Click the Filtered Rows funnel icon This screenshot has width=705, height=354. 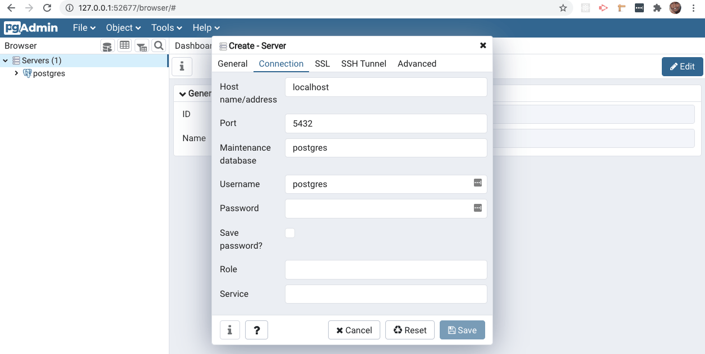[x=141, y=45]
